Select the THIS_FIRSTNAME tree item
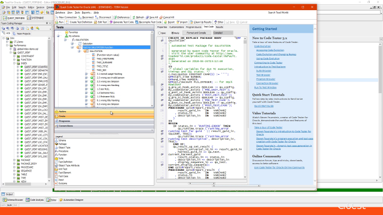383x215 pixels. 105,59
